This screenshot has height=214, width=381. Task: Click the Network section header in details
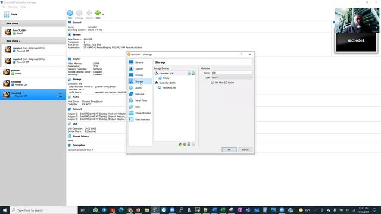pos(77,109)
